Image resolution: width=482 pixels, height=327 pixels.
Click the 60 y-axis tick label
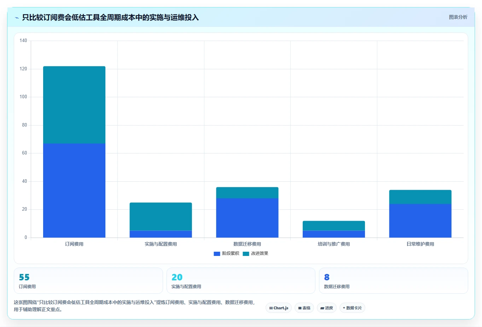[x=24, y=153]
